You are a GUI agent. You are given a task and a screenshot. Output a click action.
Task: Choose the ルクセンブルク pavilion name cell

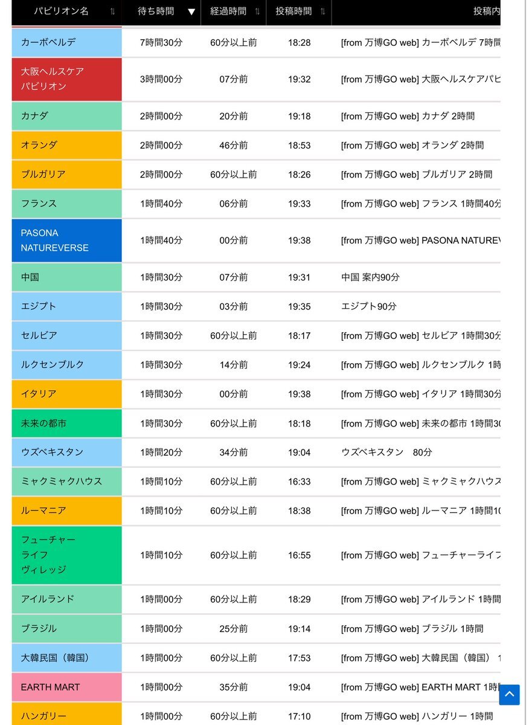click(x=66, y=365)
